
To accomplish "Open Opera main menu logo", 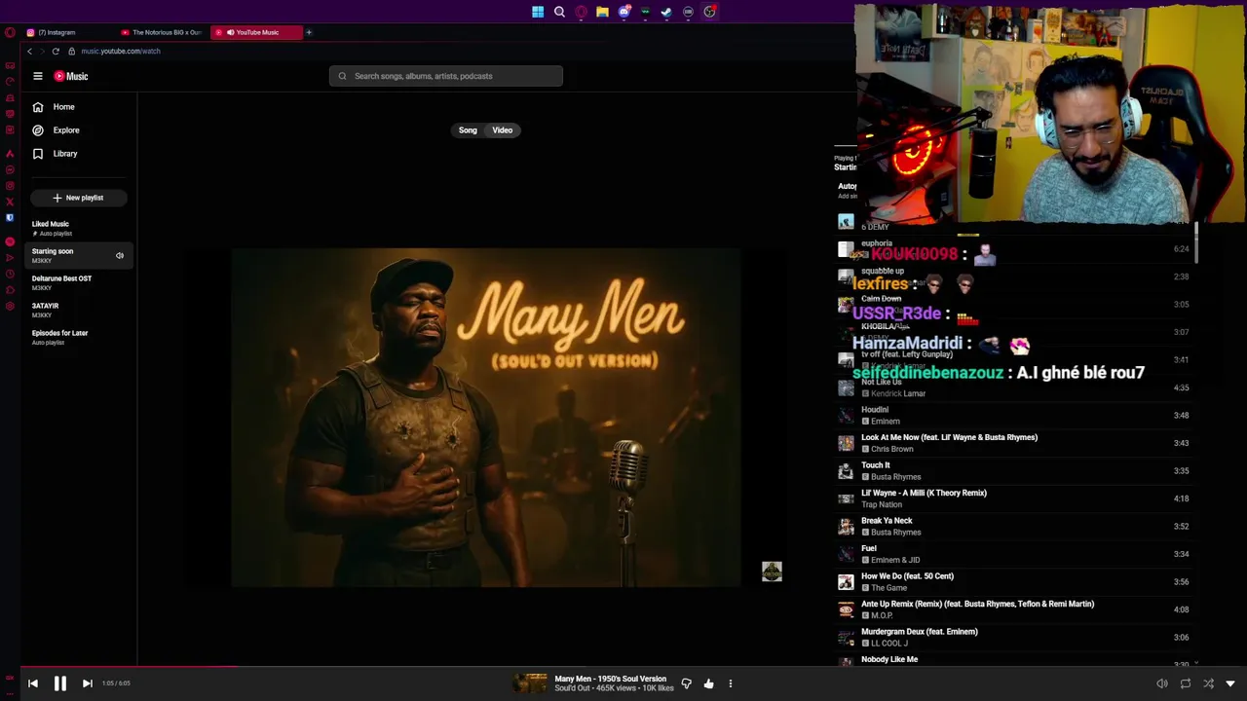I will coord(10,32).
